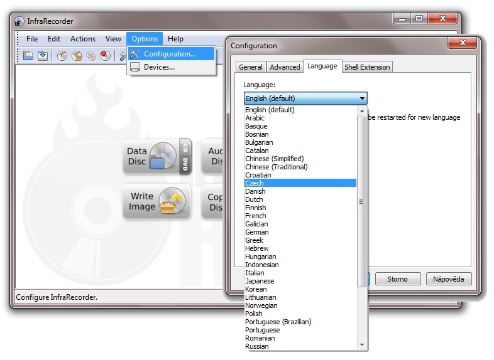Viewport: 494px width, 360px height.
Task: Select Basque in the language list
Action: [300, 126]
